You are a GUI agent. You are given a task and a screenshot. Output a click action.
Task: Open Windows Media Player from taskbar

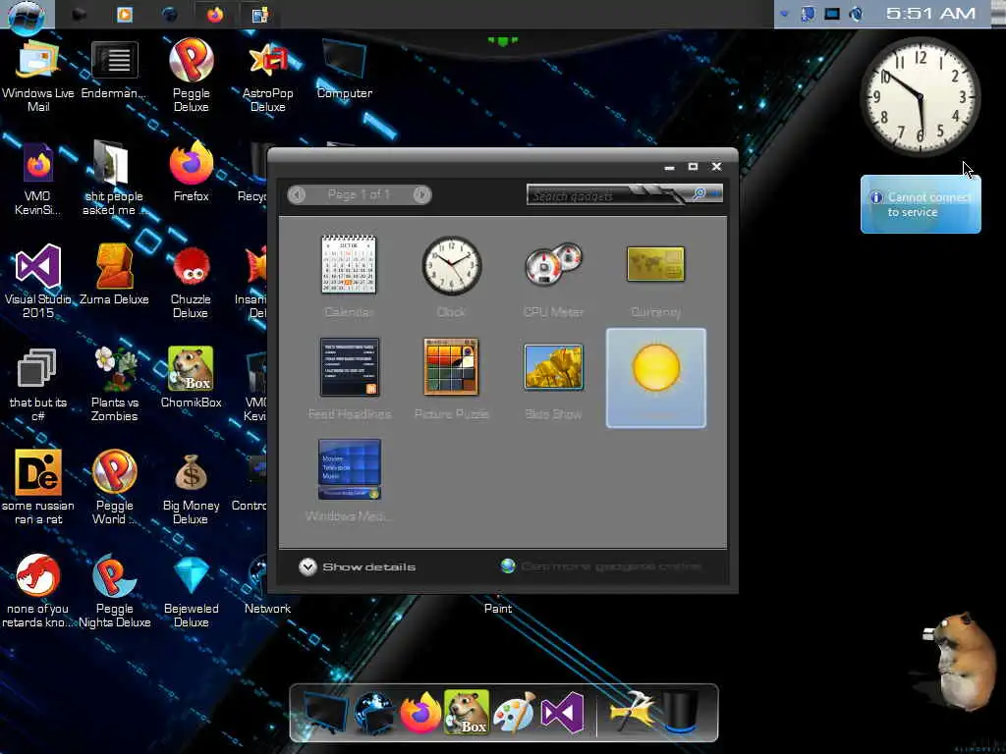[x=125, y=14]
